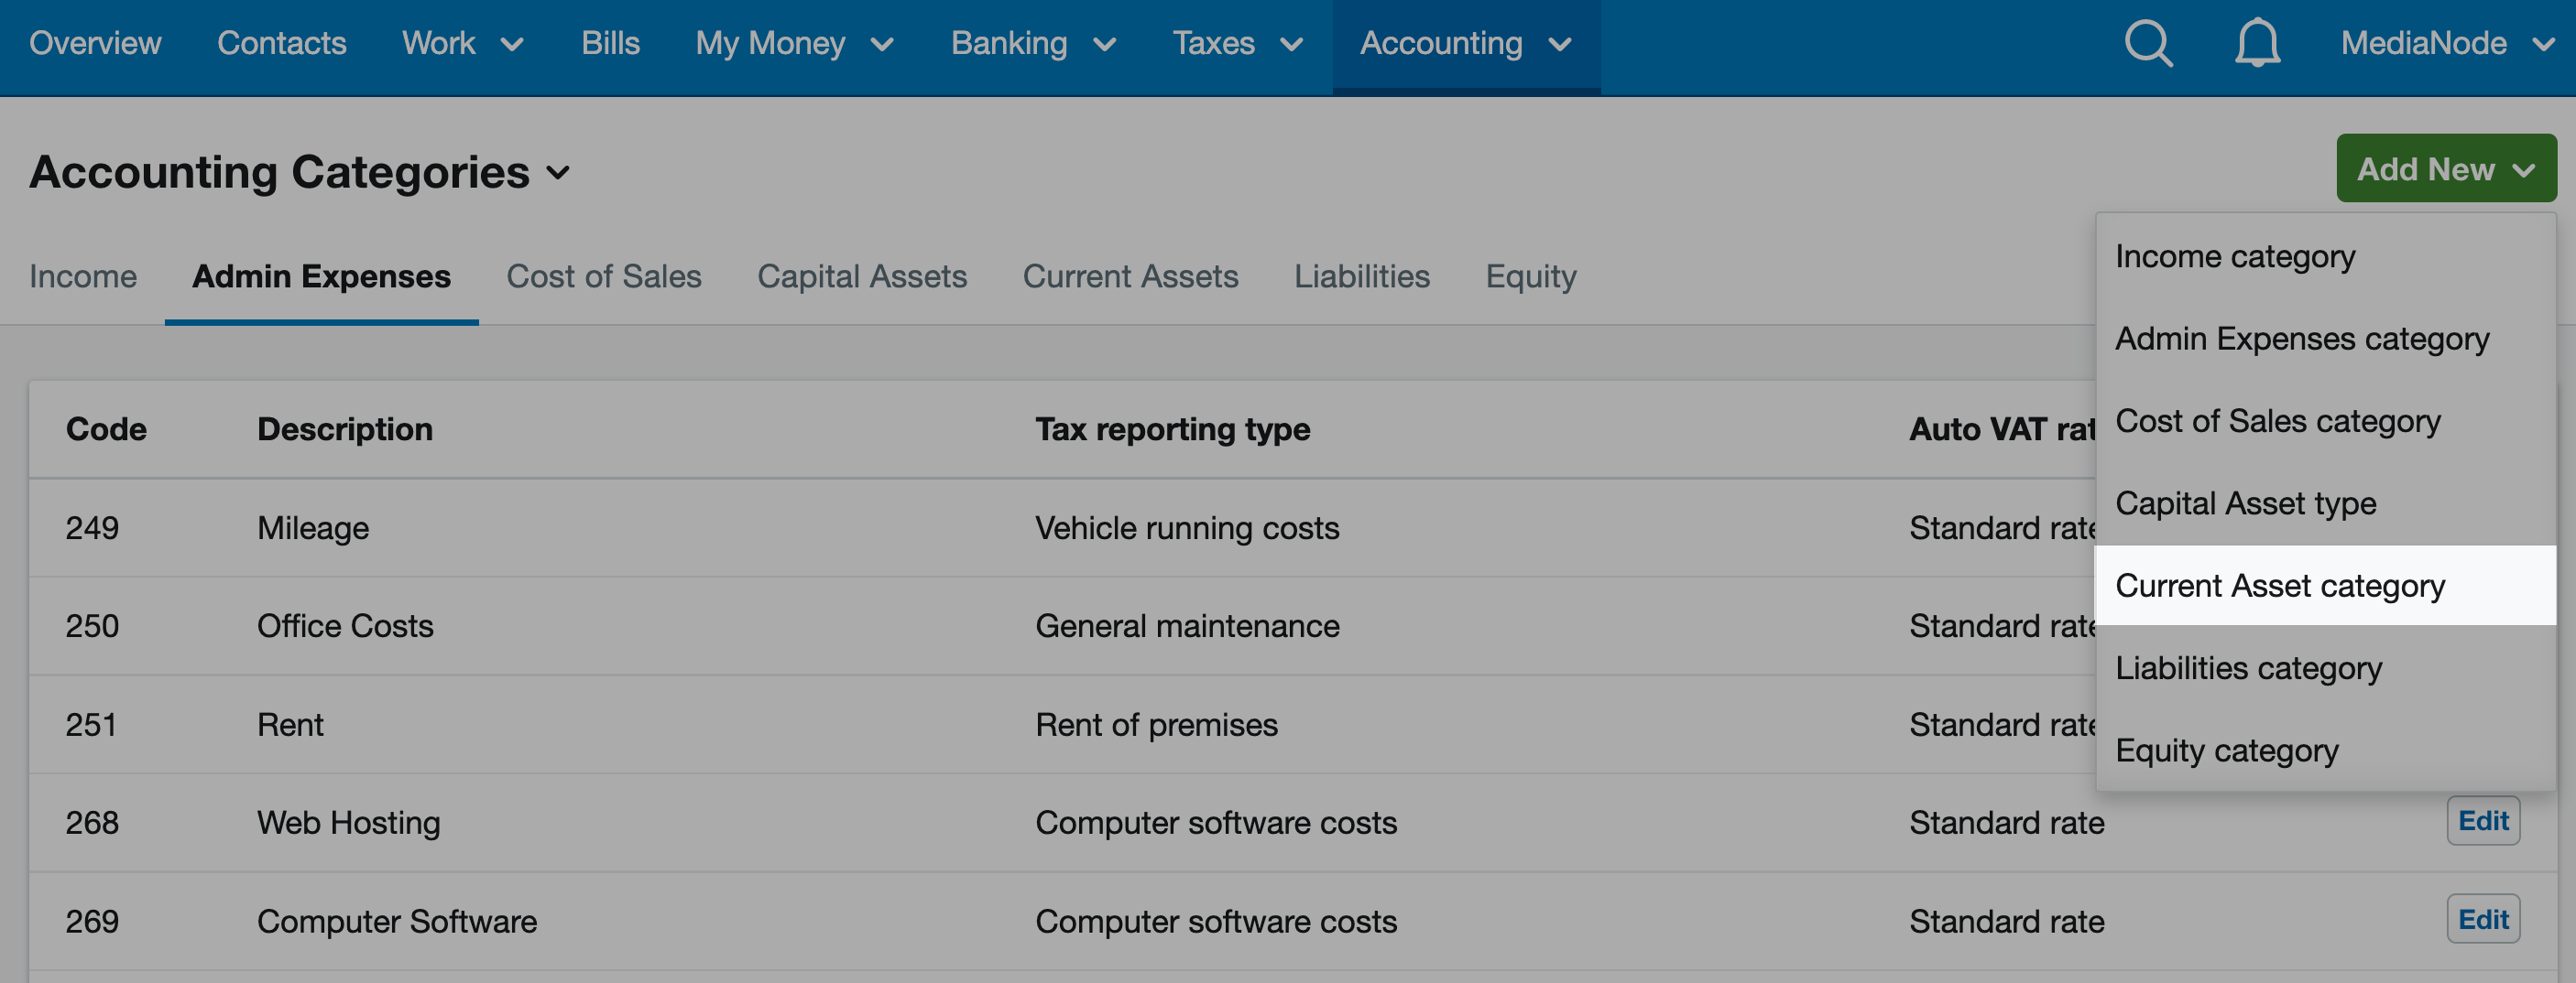Choose Equity category menu item

click(x=2325, y=751)
